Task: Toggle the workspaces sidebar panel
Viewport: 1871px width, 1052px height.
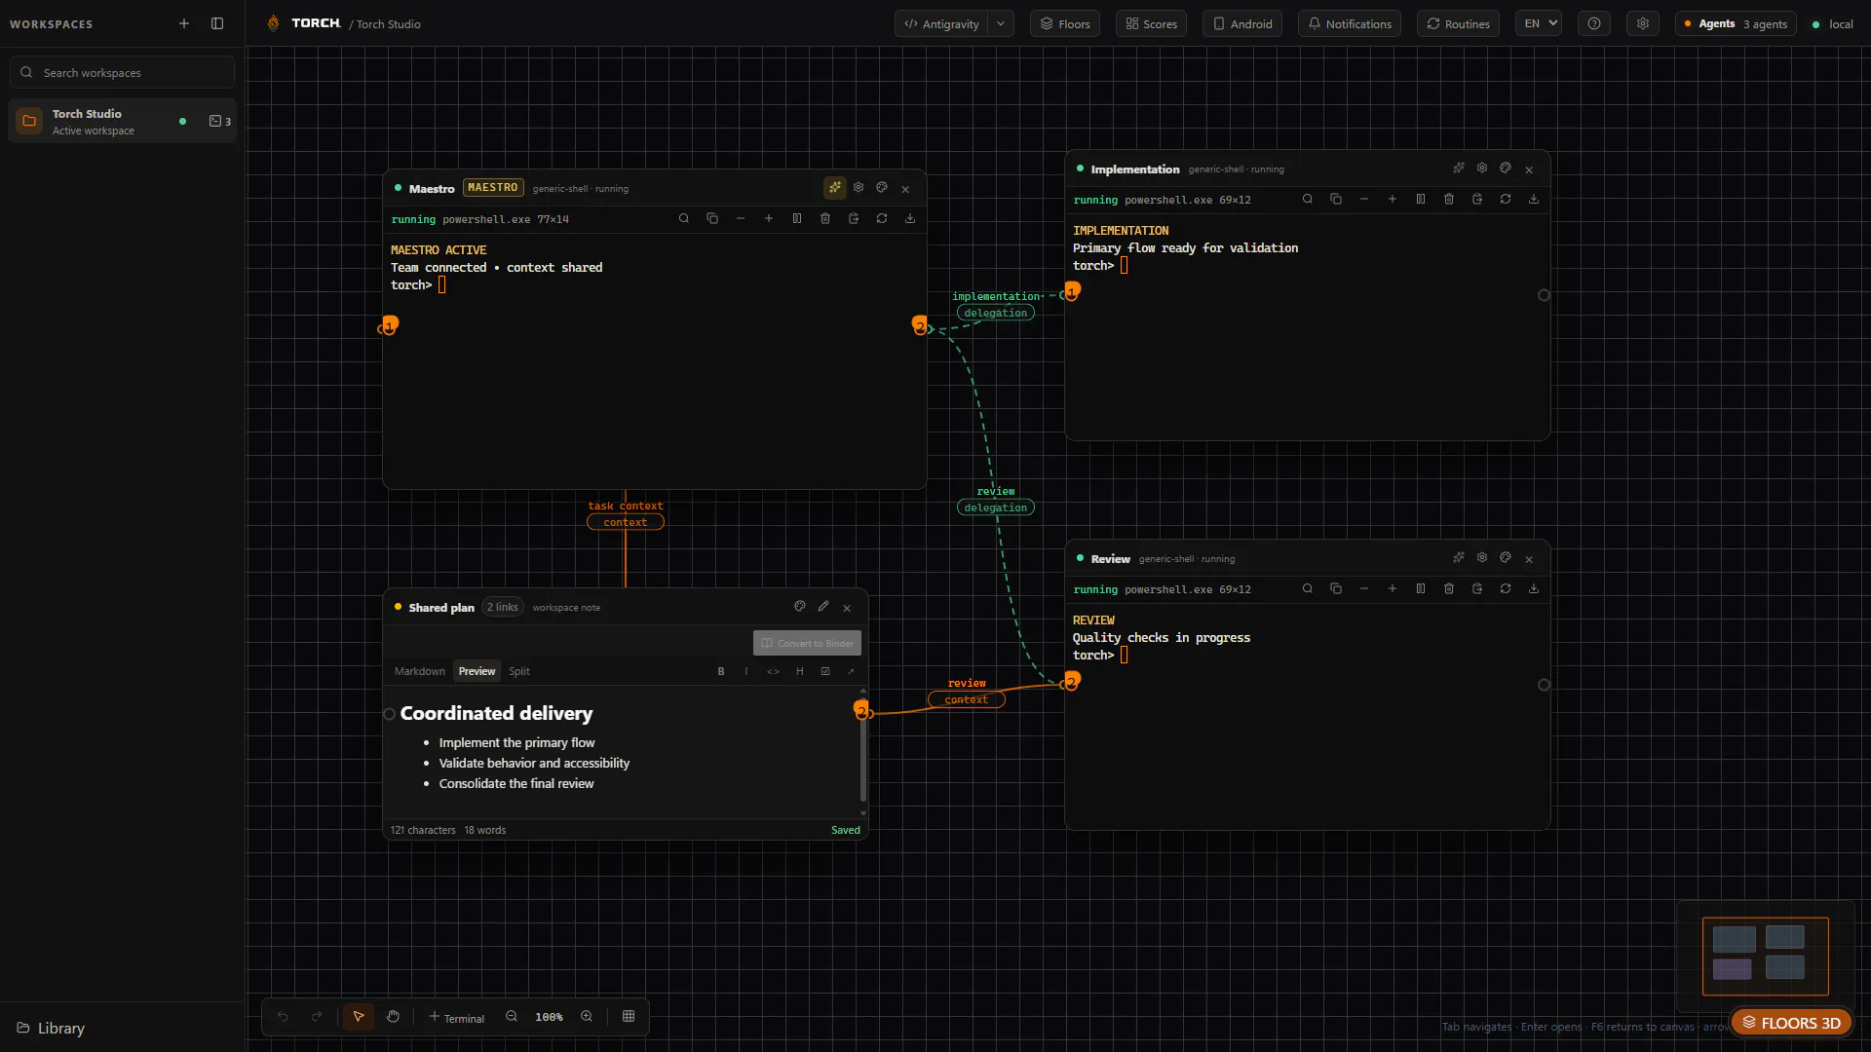Action: click(x=217, y=23)
